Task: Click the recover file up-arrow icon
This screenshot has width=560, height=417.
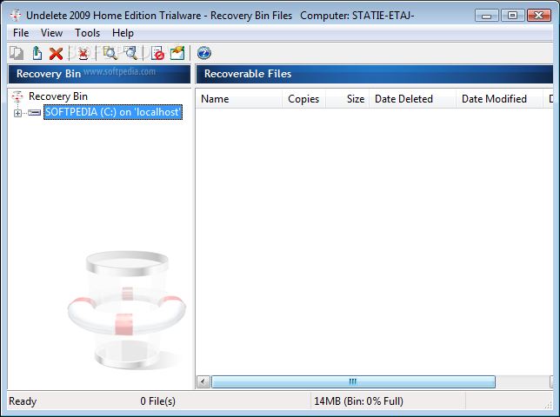Action: pos(37,54)
